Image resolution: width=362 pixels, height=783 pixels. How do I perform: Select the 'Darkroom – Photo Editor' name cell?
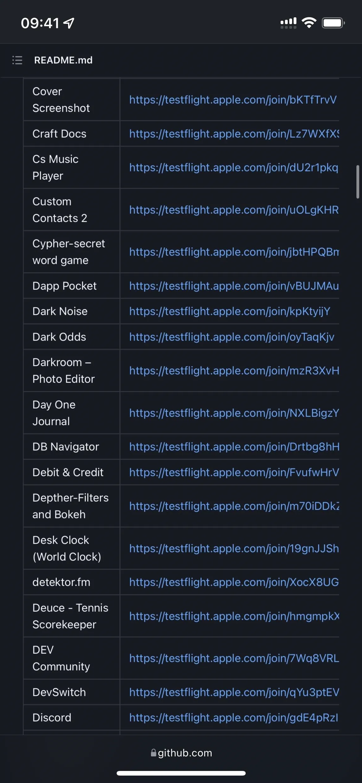pyautogui.click(x=71, y=370)
